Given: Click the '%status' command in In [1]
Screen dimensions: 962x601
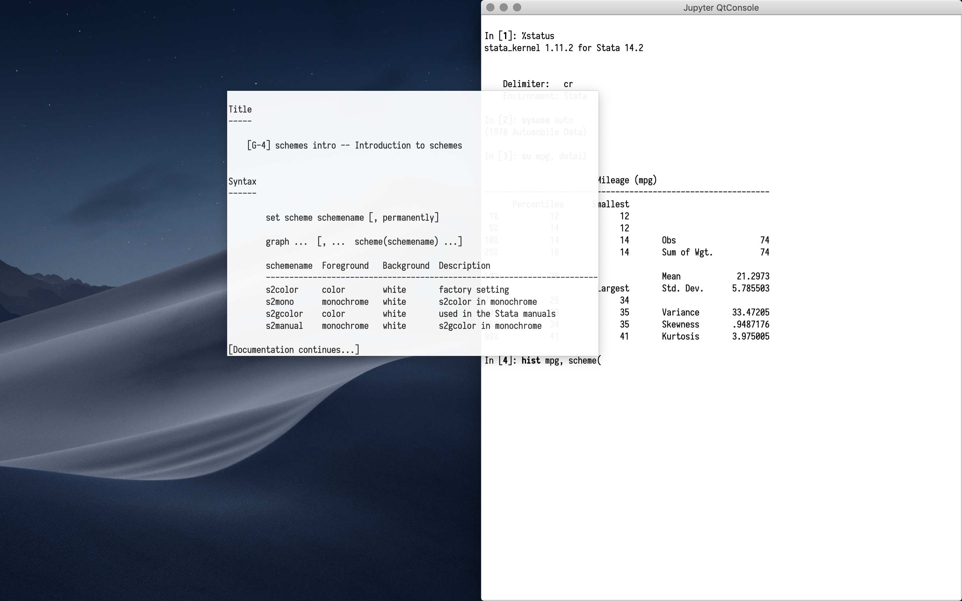Looking at the screenshot, I should pos(538,36).
